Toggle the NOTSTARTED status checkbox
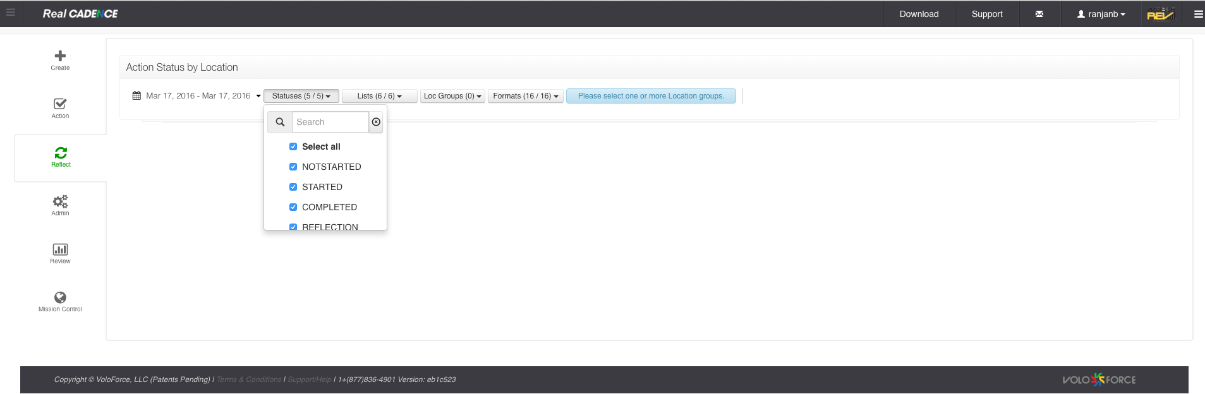 [x=293, y=167]
